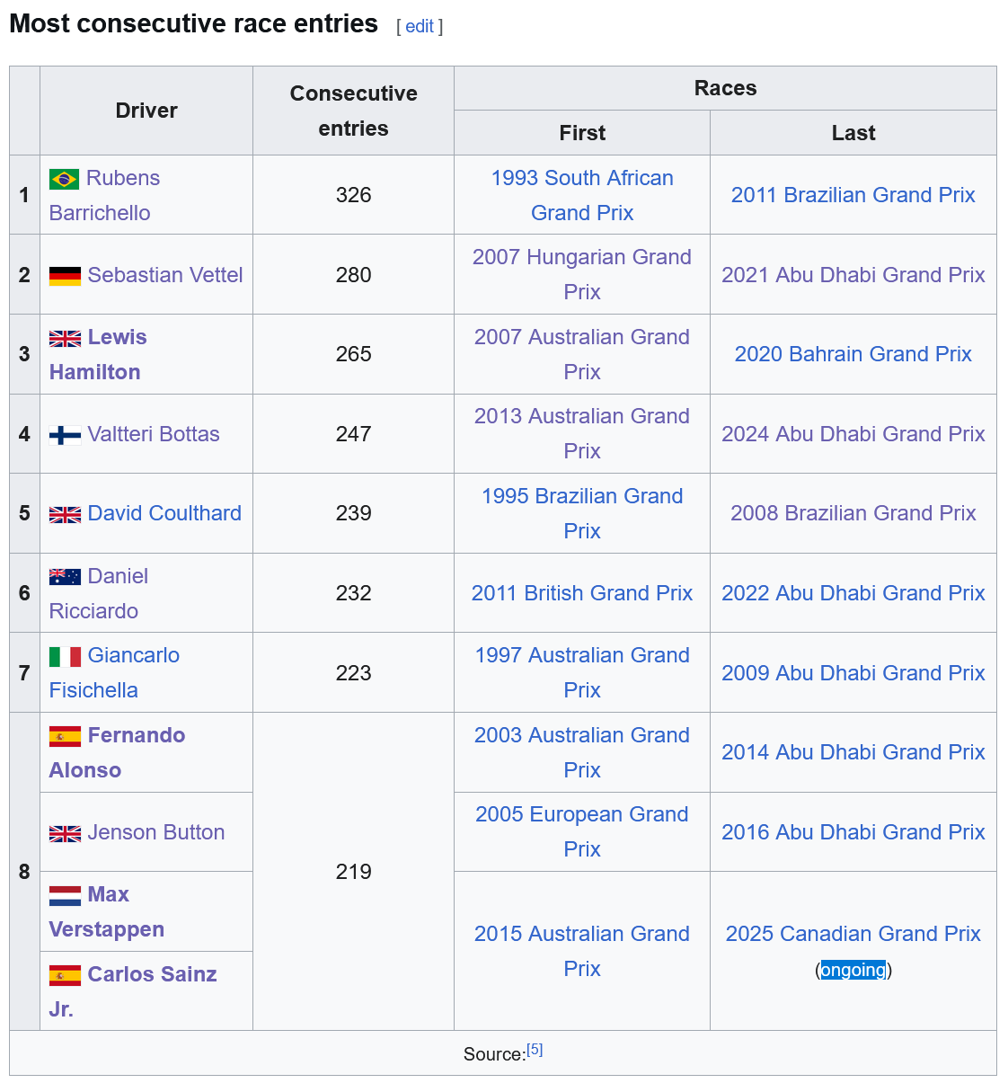Select the 265 entries value

point(354,354)
